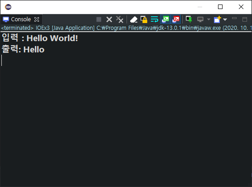The image size is (252, 187).
Task: Remove all terminated launches
Action: (x=120, y=19)
